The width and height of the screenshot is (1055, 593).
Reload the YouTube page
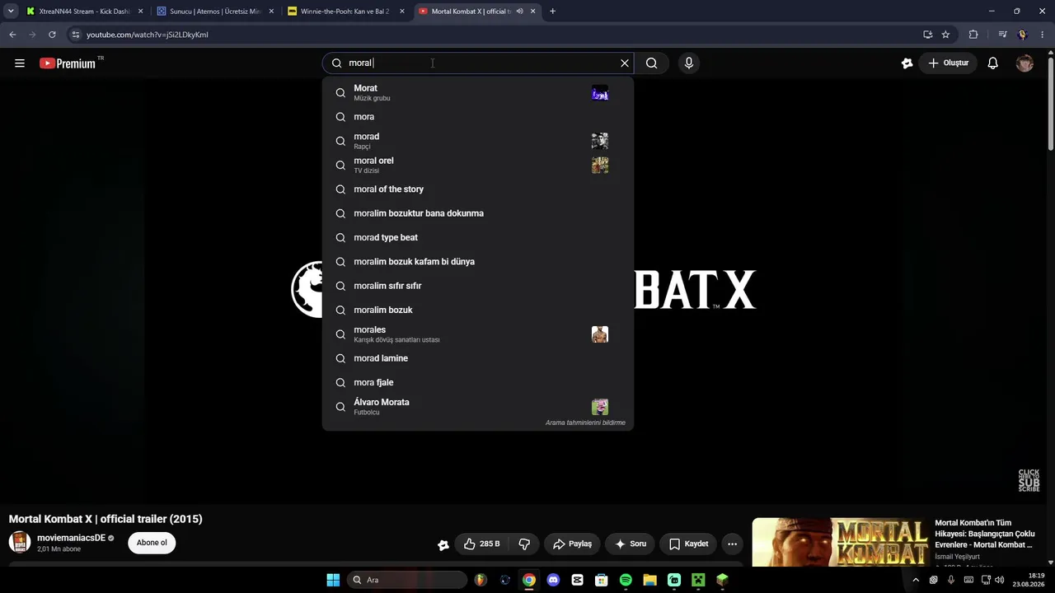point(52,35)
